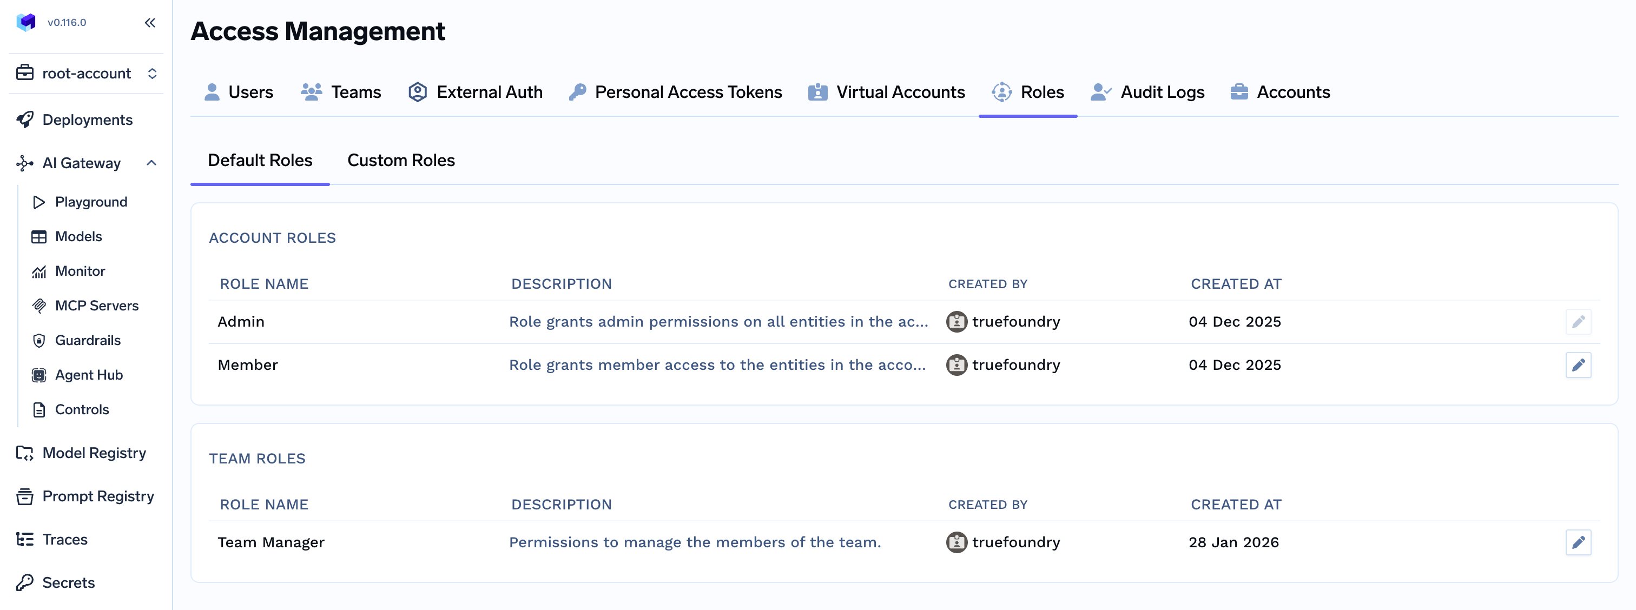Open MCP Servers in sidebar
The height and width of the screenshot is (610, 1636).
[x=96, y=306]
